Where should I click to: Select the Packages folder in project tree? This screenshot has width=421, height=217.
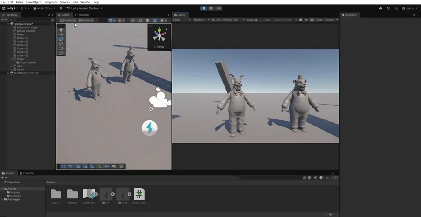tap(14, 199)
